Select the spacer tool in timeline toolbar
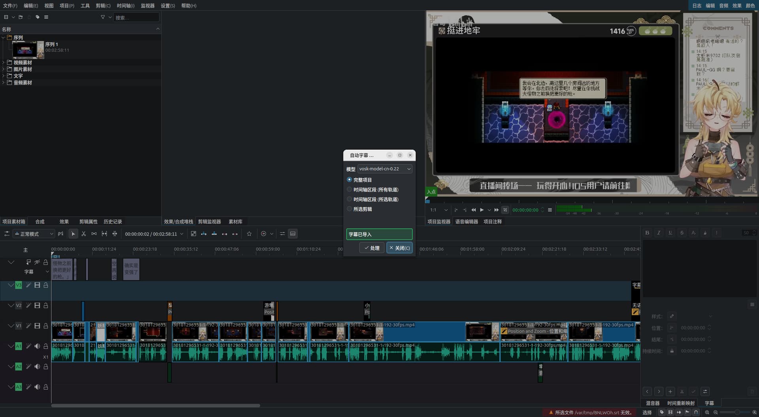The image size is (759, 417). point(94,234)
